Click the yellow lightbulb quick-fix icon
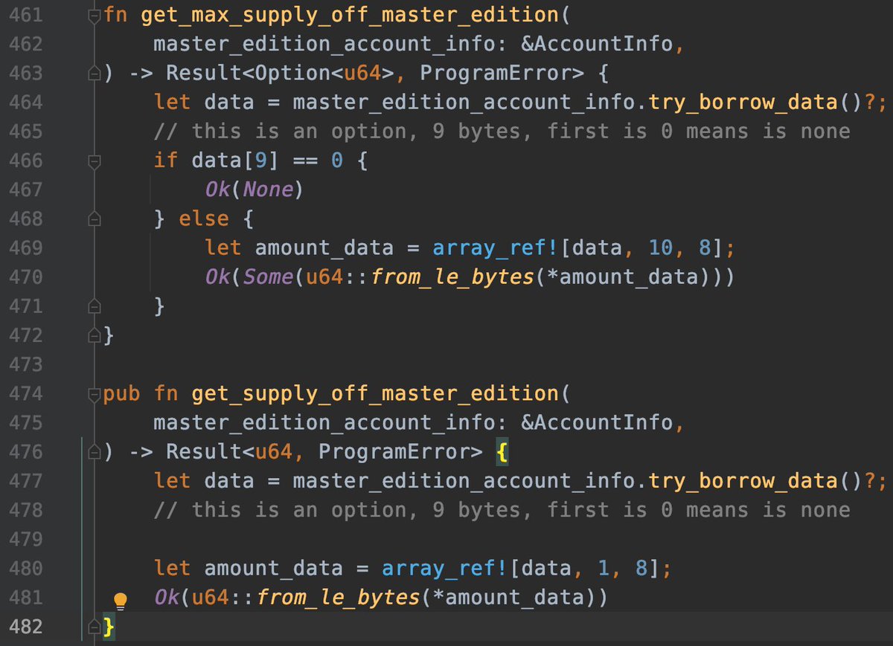This screenshot has height=646, width=893. coord(120,600)
